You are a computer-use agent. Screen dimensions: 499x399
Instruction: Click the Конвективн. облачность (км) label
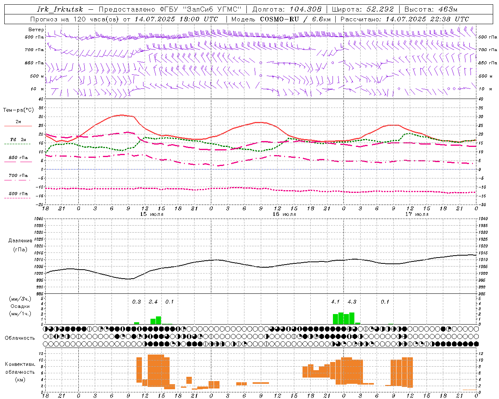tap(20, 372)
